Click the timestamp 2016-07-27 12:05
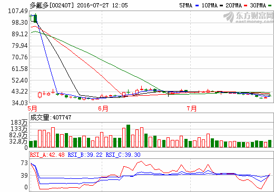Viewport: 274px width, 192px height. pos(102,5)
